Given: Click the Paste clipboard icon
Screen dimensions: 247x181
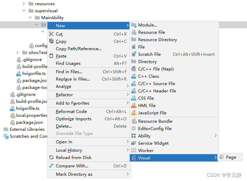Looking at the screenshot, I should pyautogui.click(x=51, y=56).
